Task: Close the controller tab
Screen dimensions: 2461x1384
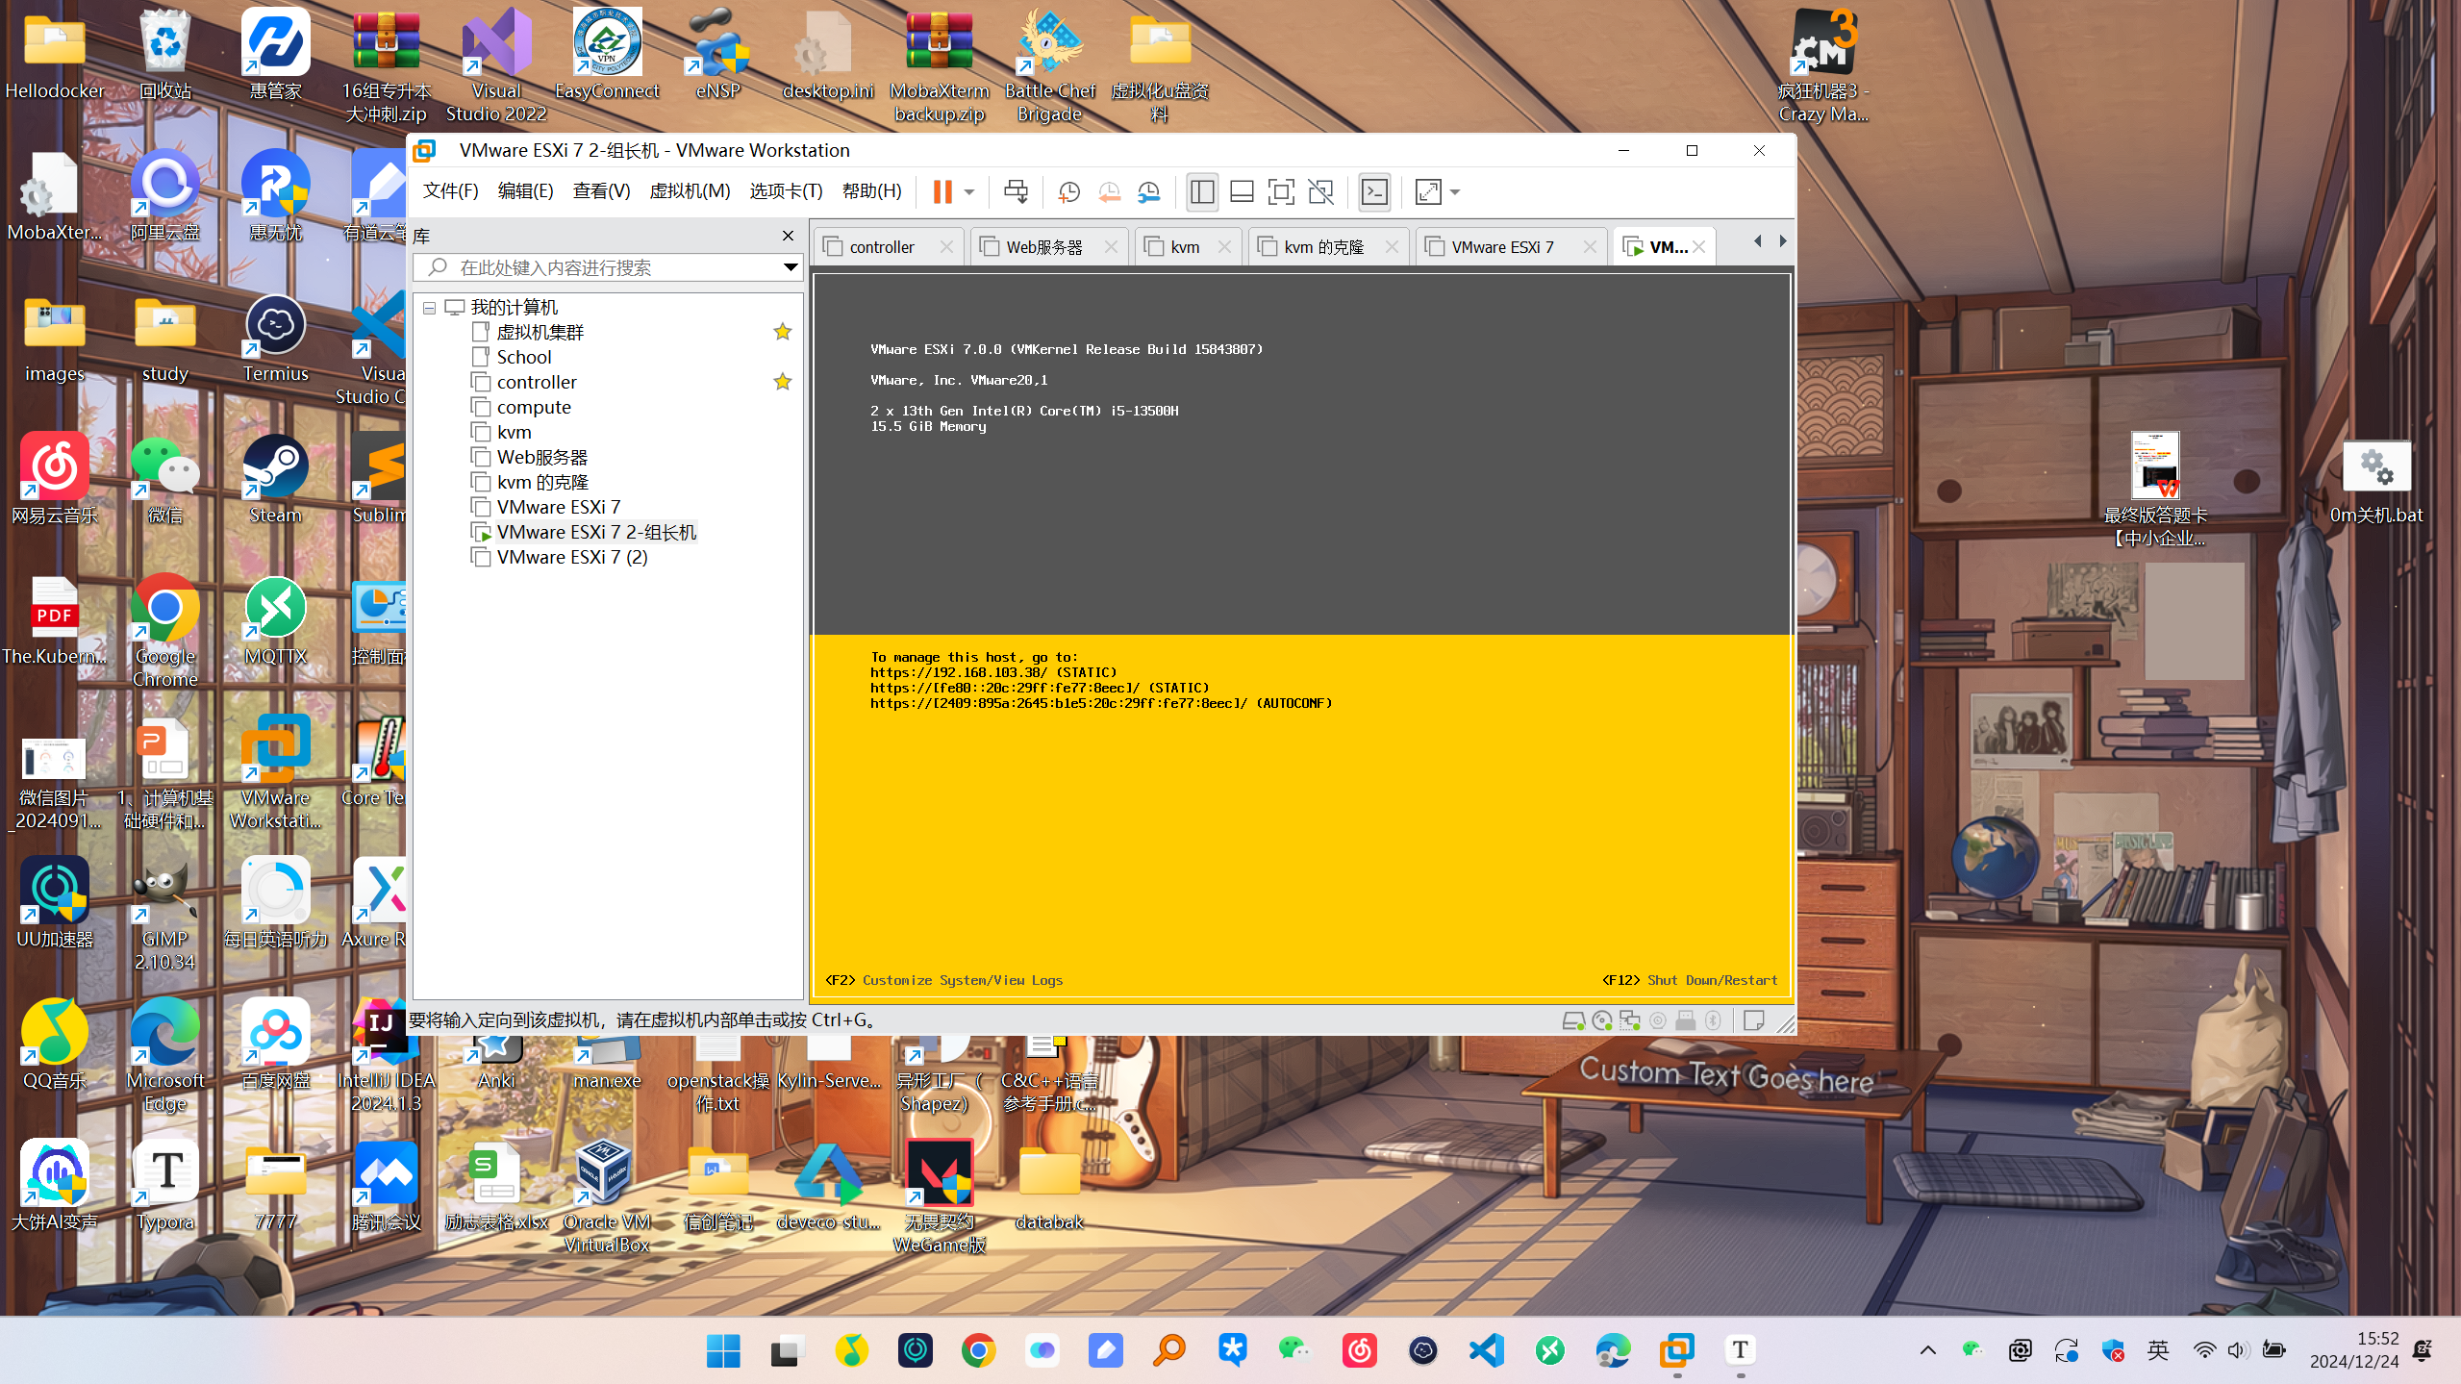Action: coord(946,247)
